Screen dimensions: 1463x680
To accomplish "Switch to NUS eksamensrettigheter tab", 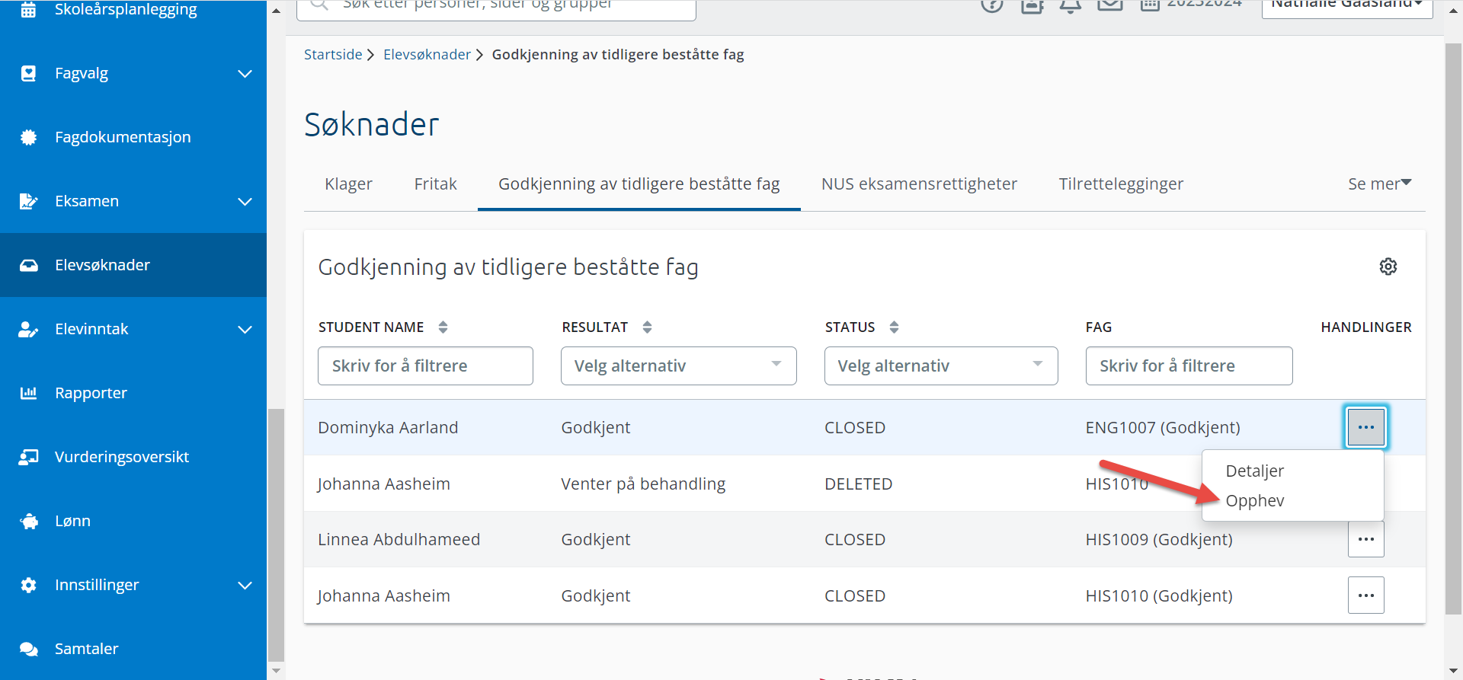I will click(x=919, y=184).
